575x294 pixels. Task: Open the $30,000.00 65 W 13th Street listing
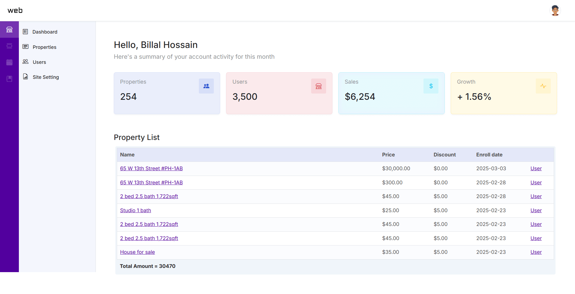[151, 168]
